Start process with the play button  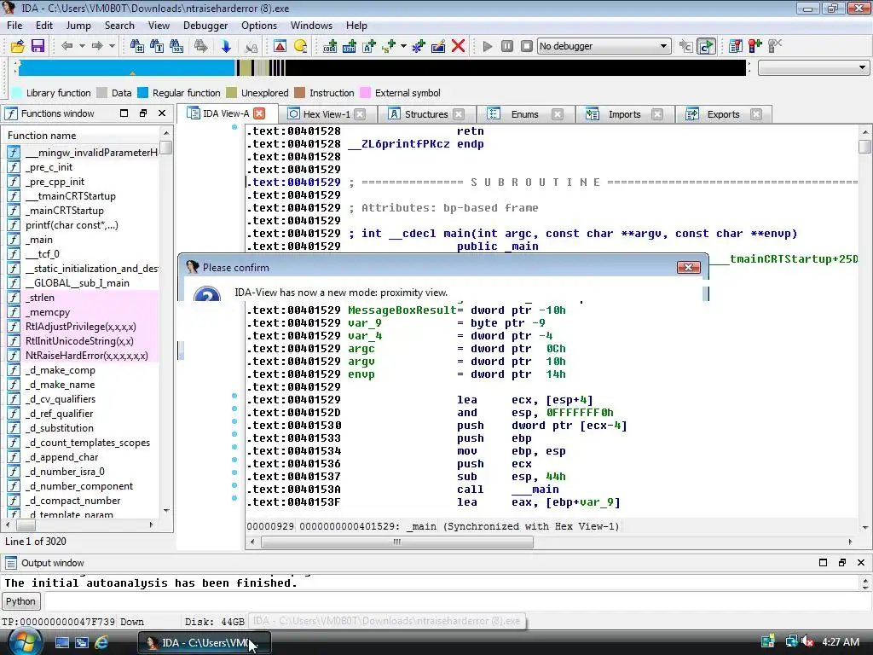pyautogui.click(x=487, y=46)
